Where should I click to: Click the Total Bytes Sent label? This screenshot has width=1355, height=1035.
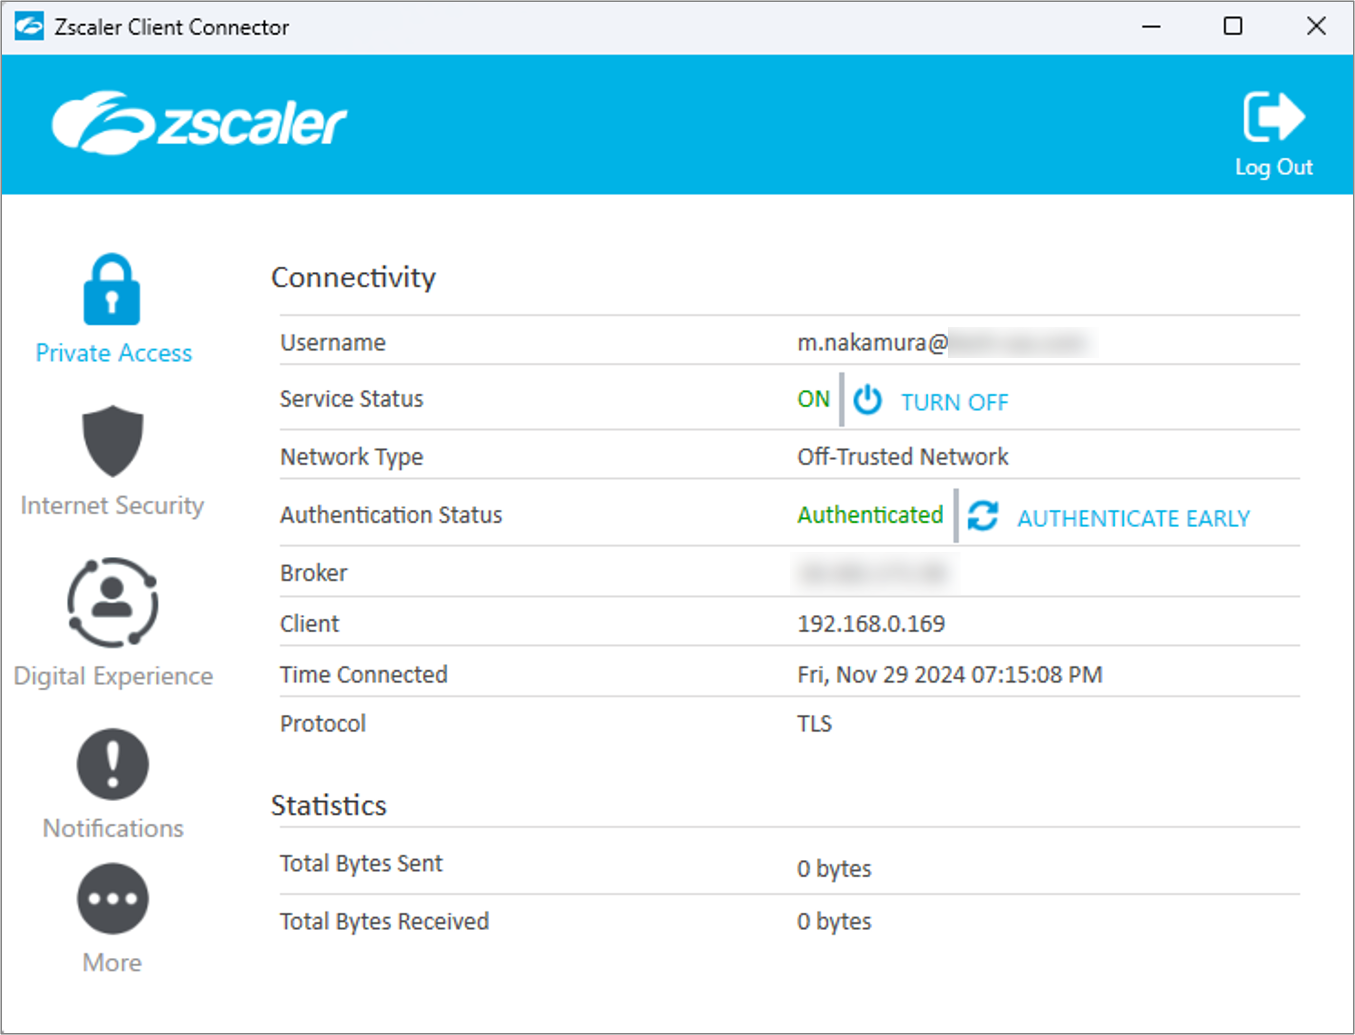pyautogui.click(x=361, y=864)
